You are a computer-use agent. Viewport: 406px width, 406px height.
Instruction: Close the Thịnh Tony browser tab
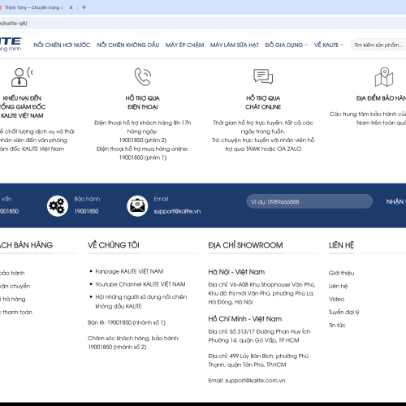click(x=71, y=7)
